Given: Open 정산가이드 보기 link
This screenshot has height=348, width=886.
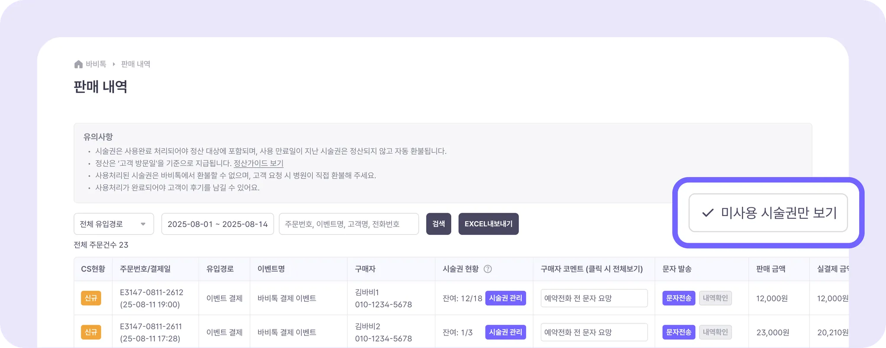Looking at the screenshot, I should (x=258, y=163).
